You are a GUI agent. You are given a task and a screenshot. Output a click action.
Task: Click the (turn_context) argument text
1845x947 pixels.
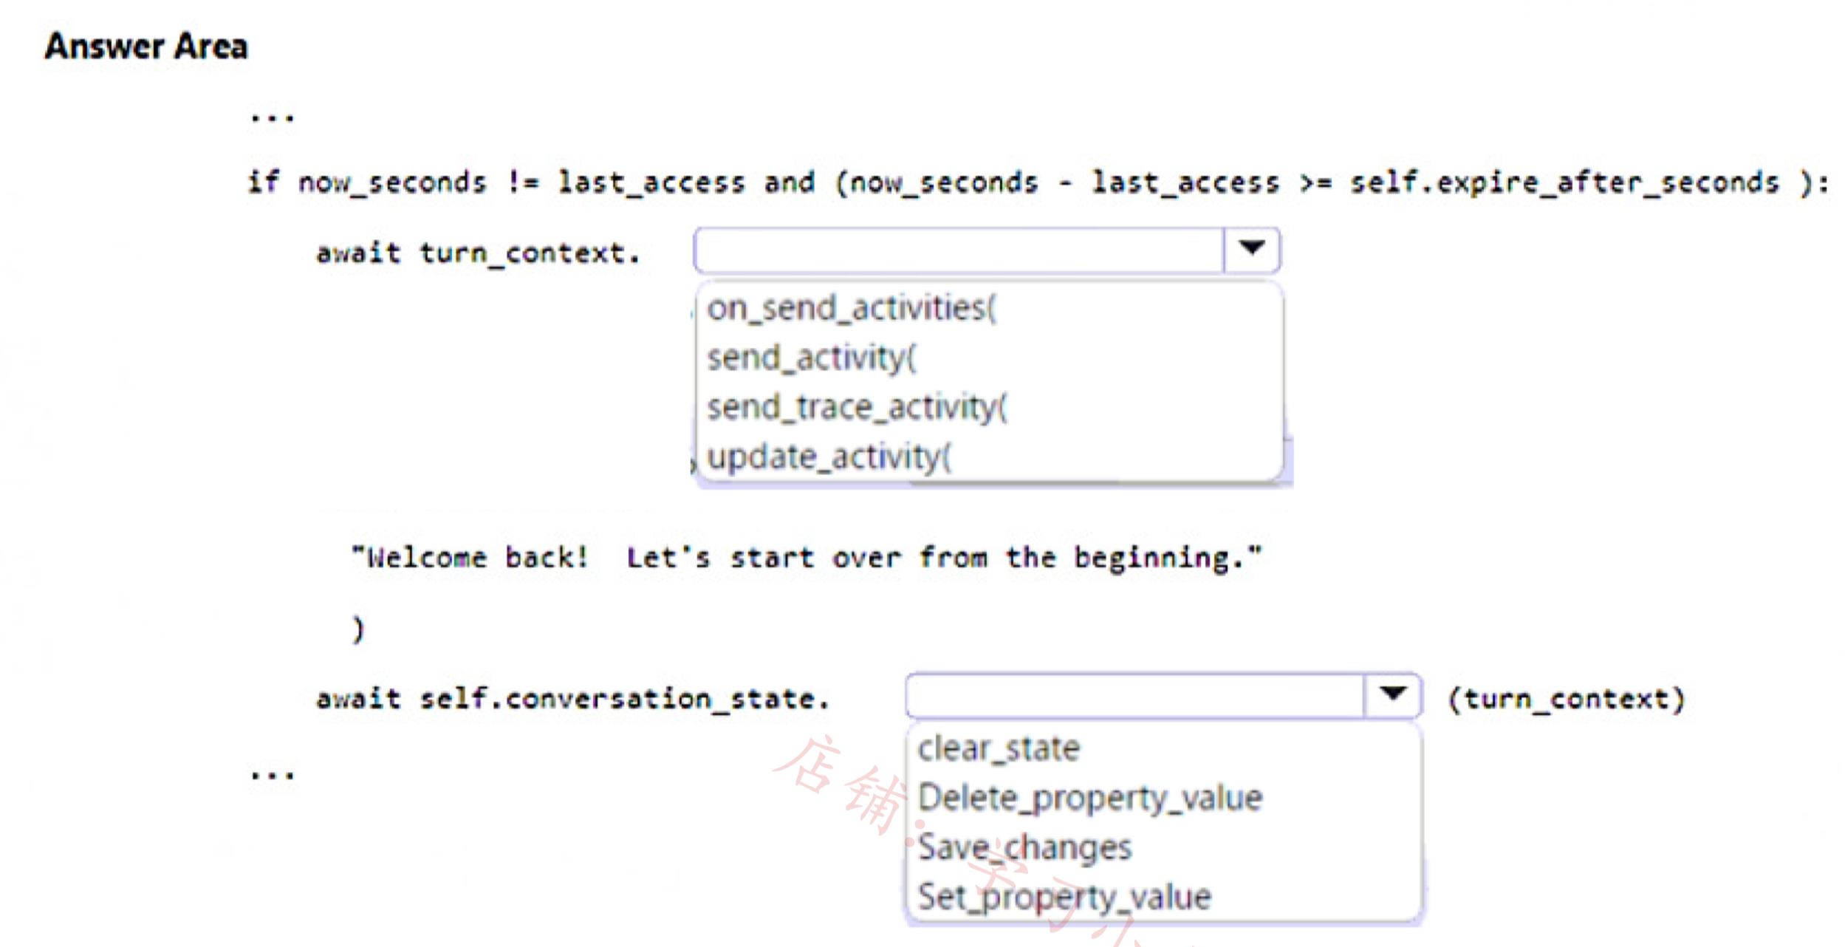1567,699
